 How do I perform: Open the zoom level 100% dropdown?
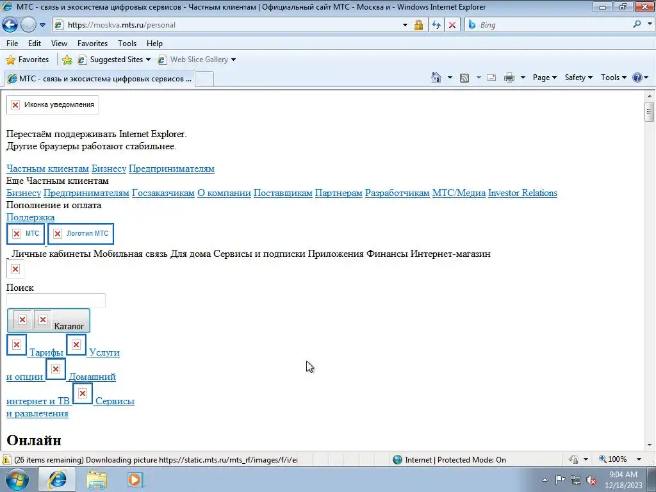[639, 459]
